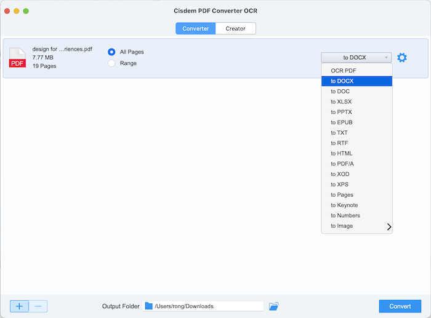431x318 pixels.
Task: Choose to Keynote output format
Action: click(x=356, y=205)
